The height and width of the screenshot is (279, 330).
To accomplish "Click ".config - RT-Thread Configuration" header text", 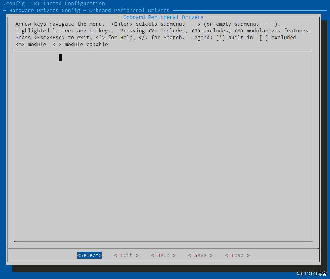I will point(54,4).
